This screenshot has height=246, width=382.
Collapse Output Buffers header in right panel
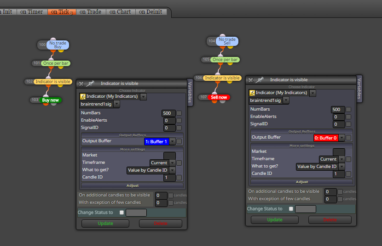click(302, 131)
